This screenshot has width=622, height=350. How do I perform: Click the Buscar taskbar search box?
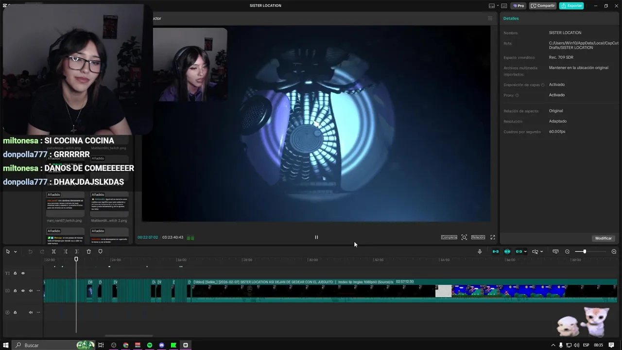(52, 345)
